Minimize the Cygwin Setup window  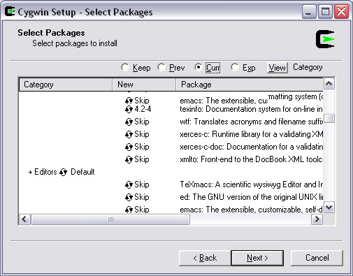click(308, 12)
